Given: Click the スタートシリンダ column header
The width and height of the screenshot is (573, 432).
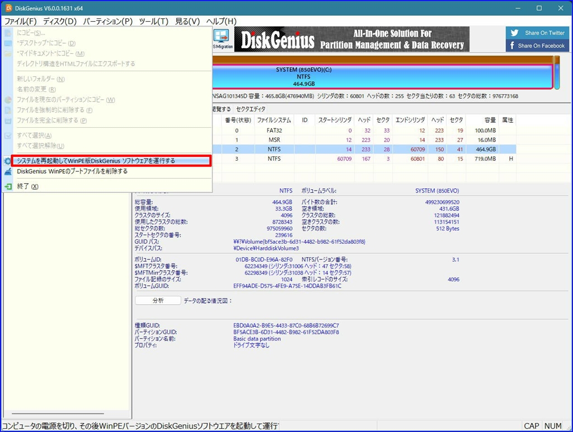Looking at the screenshot, I should tap(335, 120).
